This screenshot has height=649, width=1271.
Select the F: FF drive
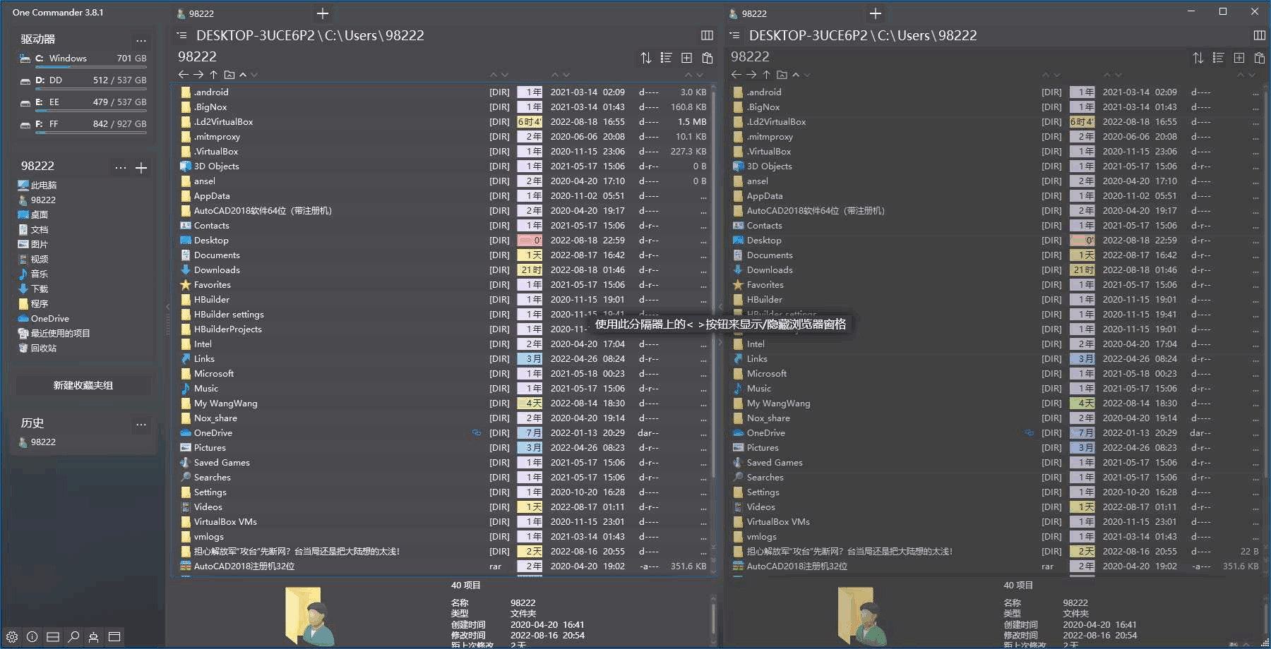point(83,125)
